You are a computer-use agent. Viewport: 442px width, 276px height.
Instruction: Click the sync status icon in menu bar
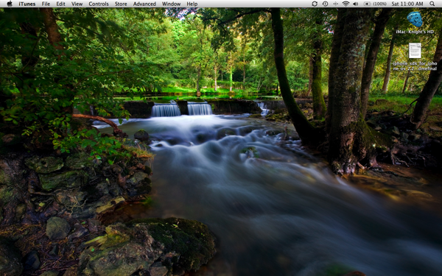315,4
